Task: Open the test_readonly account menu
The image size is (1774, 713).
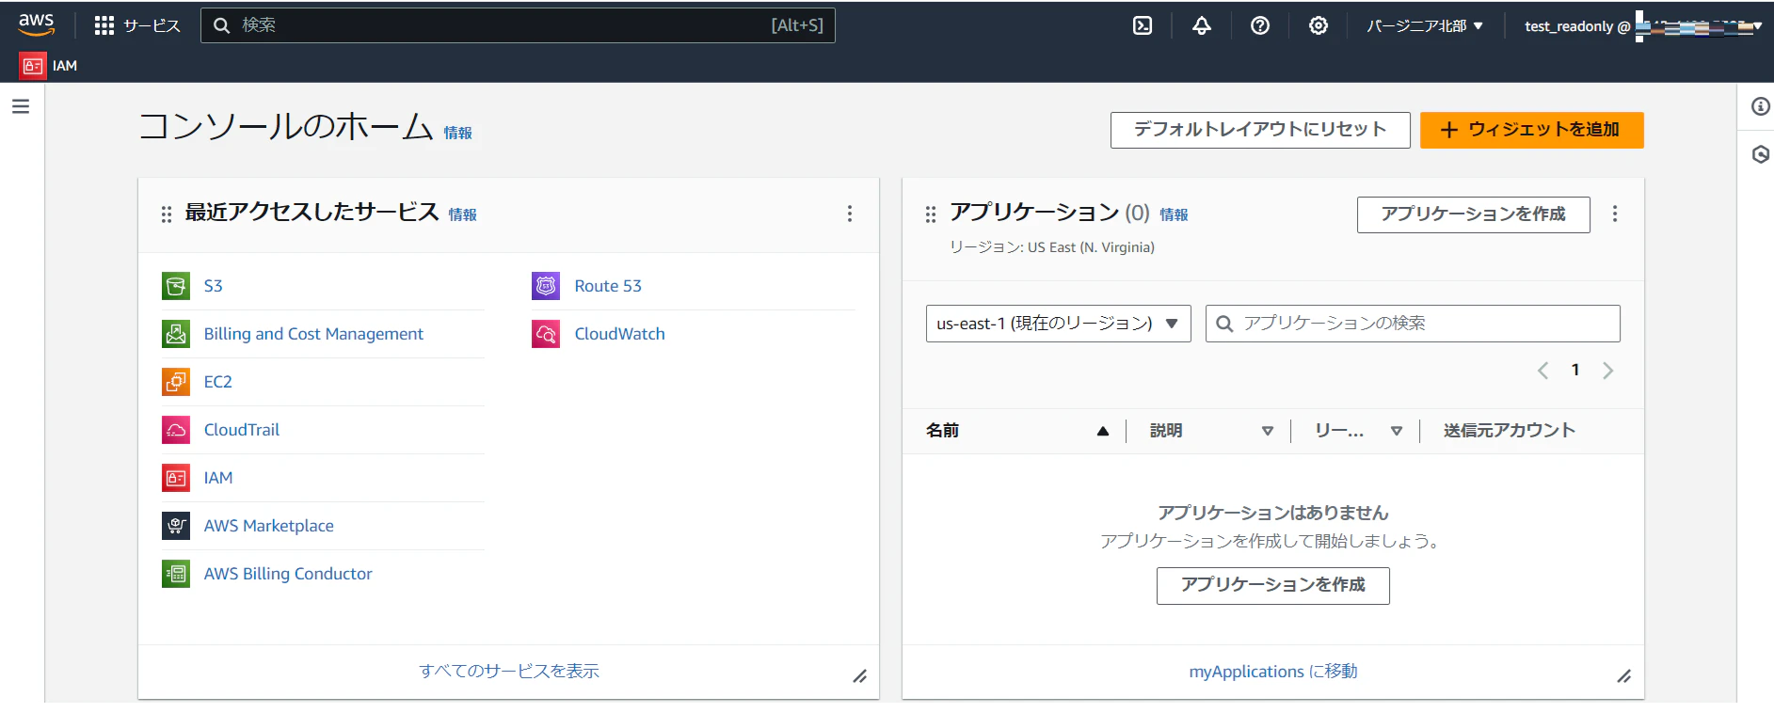Action: click(1643, 26)
